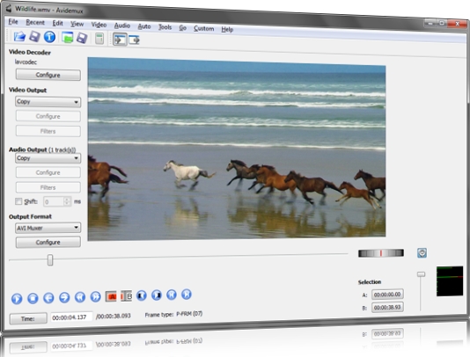
Task: Click Configure under Video Decoder
Action: coord(48,75)
